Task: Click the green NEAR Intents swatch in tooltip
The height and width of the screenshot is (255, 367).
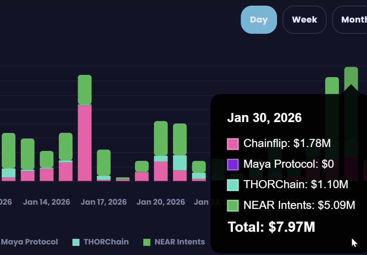Action: (x=233, y=205)
